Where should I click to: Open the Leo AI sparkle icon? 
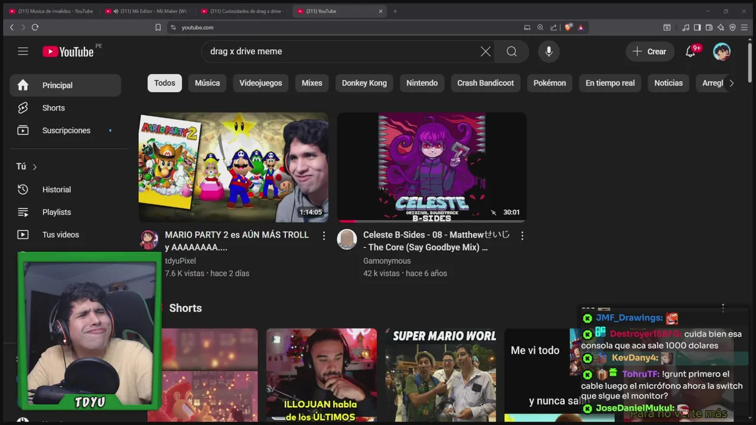(721, 27)
